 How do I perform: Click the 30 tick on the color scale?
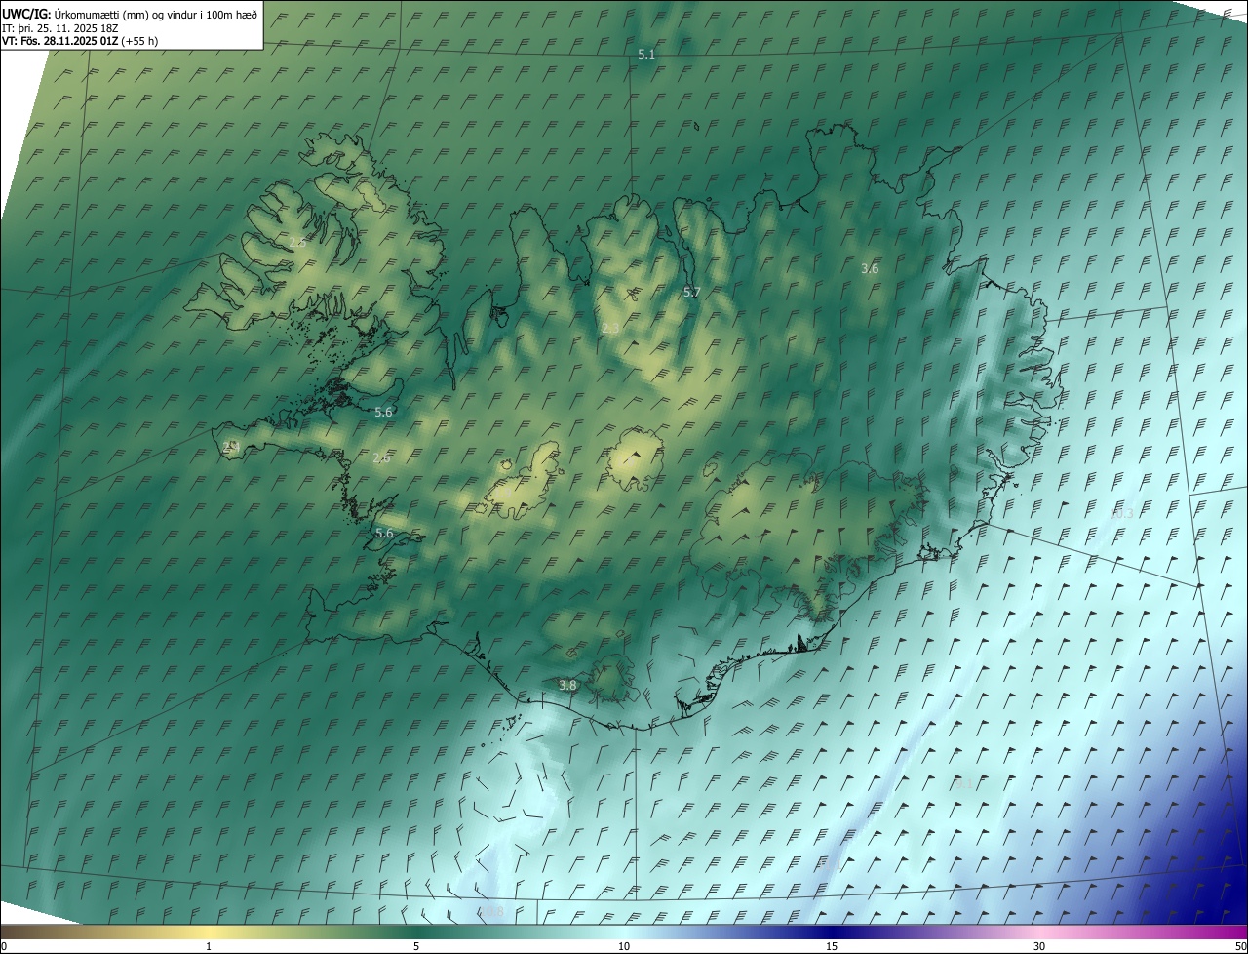click(1039, 946)
